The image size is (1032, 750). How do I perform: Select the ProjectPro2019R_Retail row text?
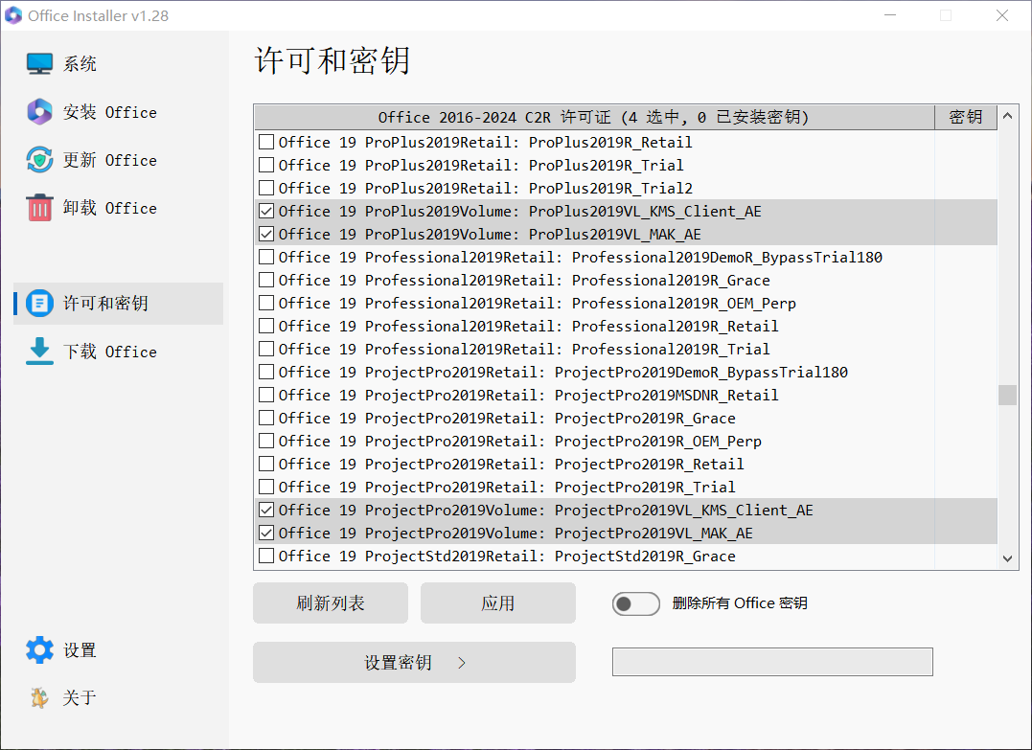pos(512,465)
